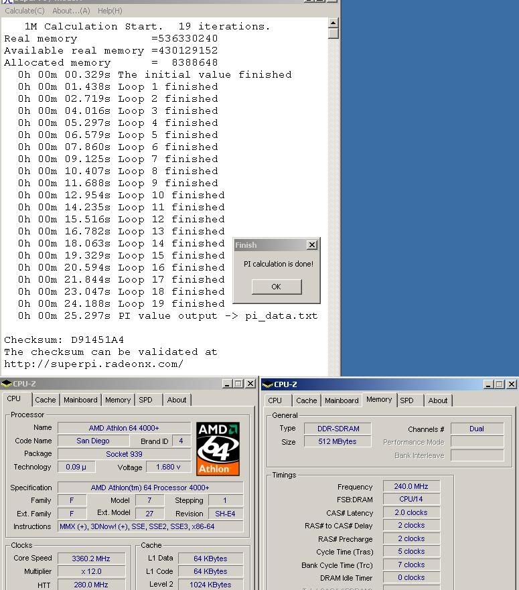Click the right CPU-Z title bar chip icon

268,384
